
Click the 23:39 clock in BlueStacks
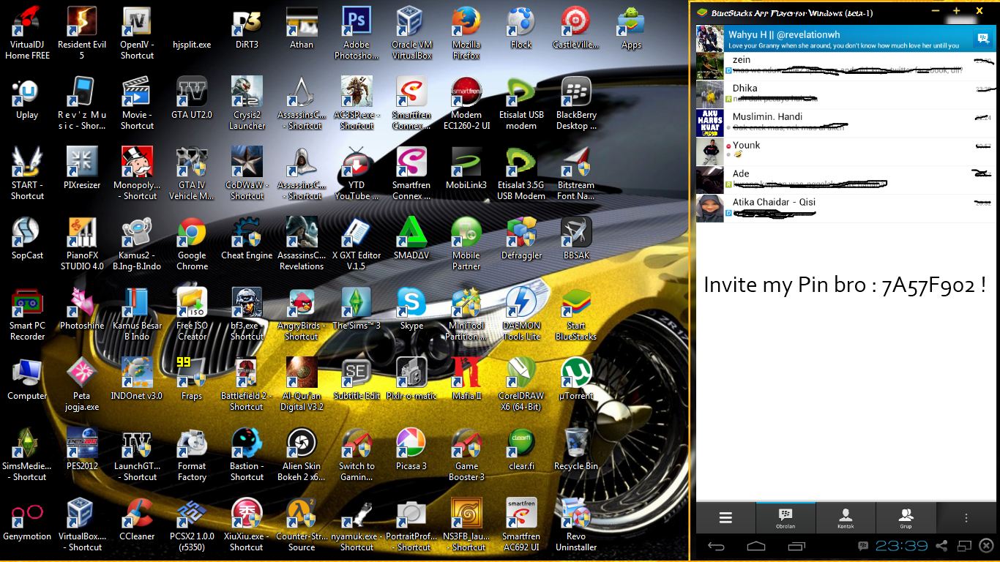(x=901, y=546)
